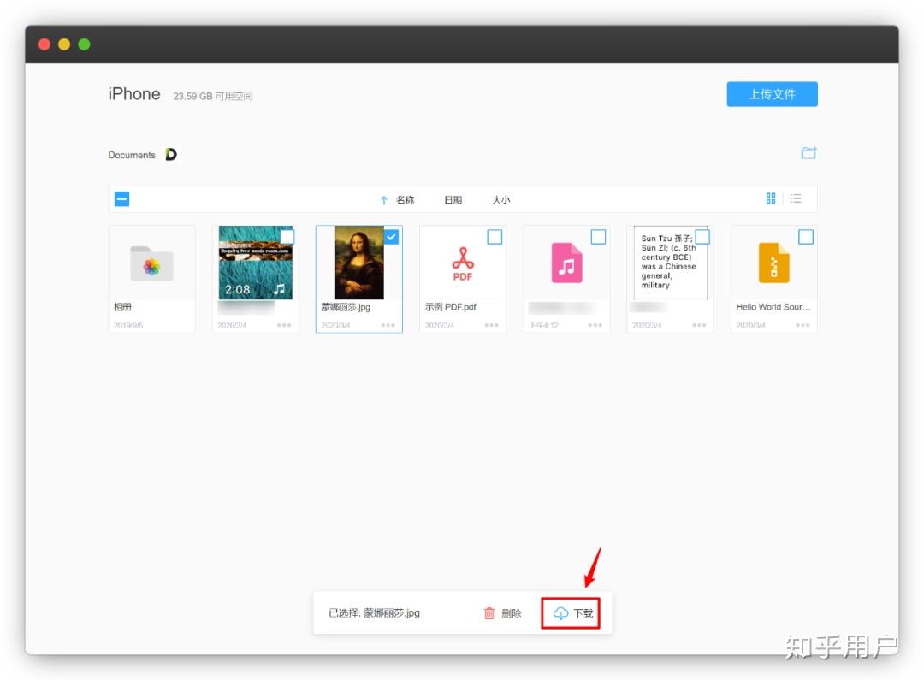Switch to list view
This screenshot has width=924, height=680.
click(797, 198)
